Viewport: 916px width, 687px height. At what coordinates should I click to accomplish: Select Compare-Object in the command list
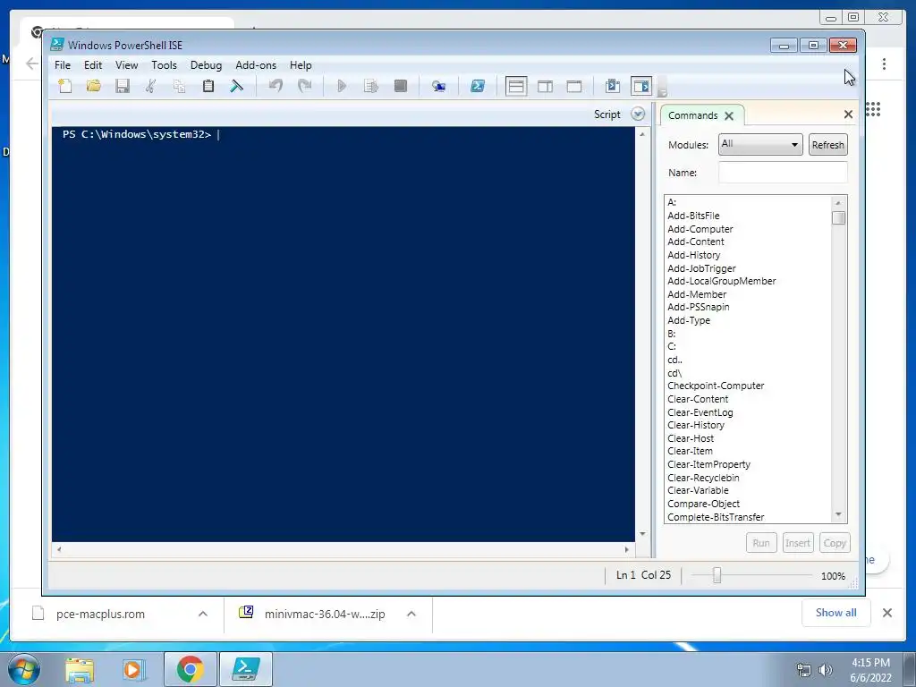pos(703,504)
